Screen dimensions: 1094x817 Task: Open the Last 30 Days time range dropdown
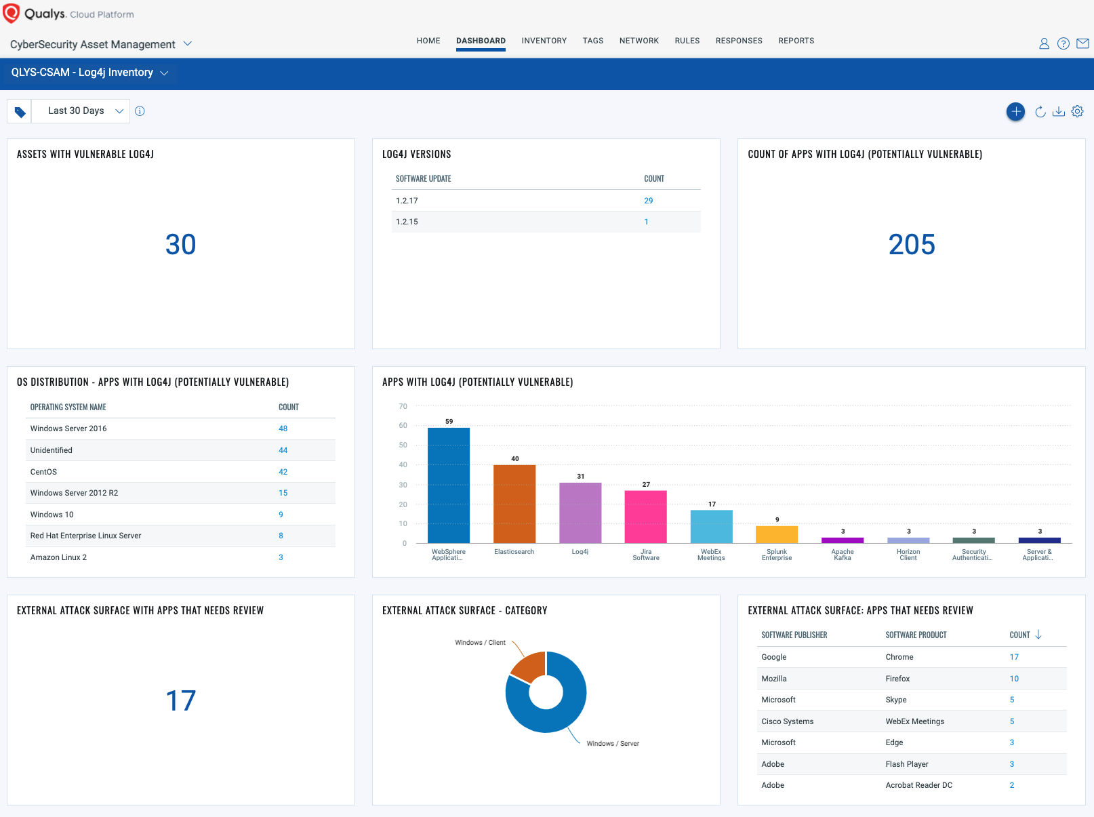point(81,111)
